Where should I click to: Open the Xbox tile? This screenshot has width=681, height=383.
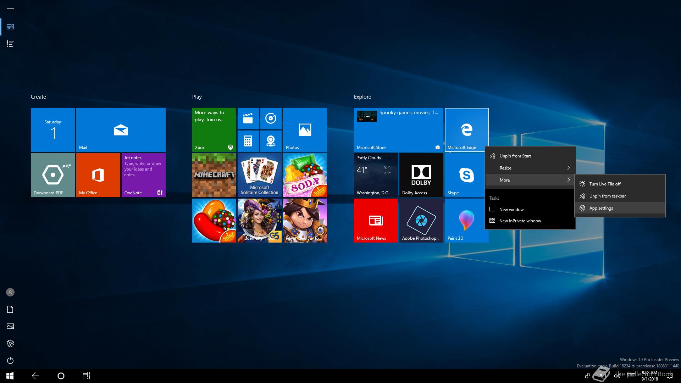[x=214, y=130]
